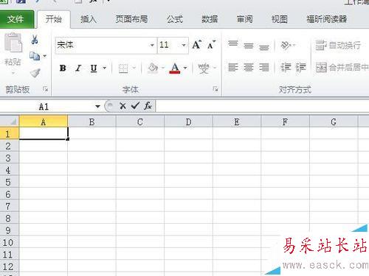This screenshot has height=276, width=369.
Task: Center text horizontally
Action: pos(249,68)
